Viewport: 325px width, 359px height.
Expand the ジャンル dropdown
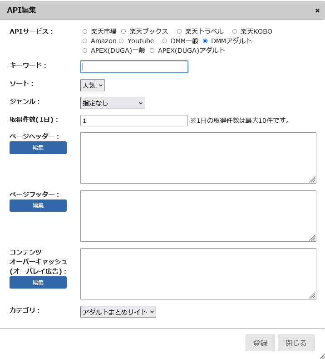pyautogui.click(x=113, y=103)
